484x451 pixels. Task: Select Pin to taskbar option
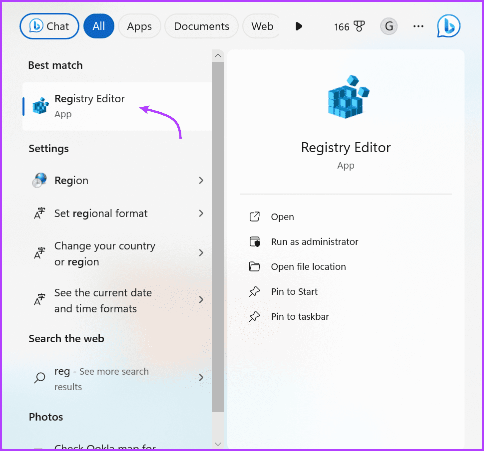click(x=299, y=316)
